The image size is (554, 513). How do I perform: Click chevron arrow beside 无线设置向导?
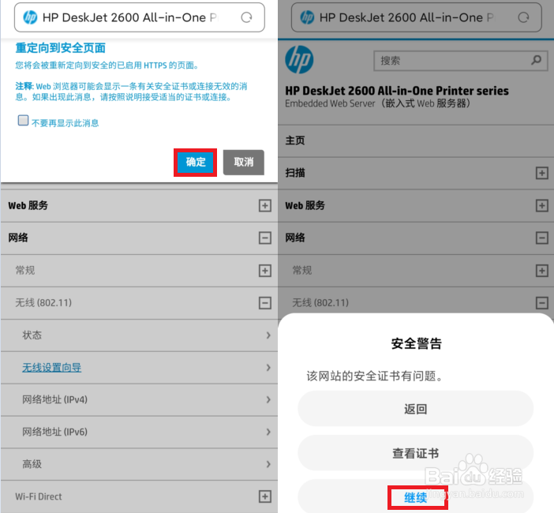point(268,368)
